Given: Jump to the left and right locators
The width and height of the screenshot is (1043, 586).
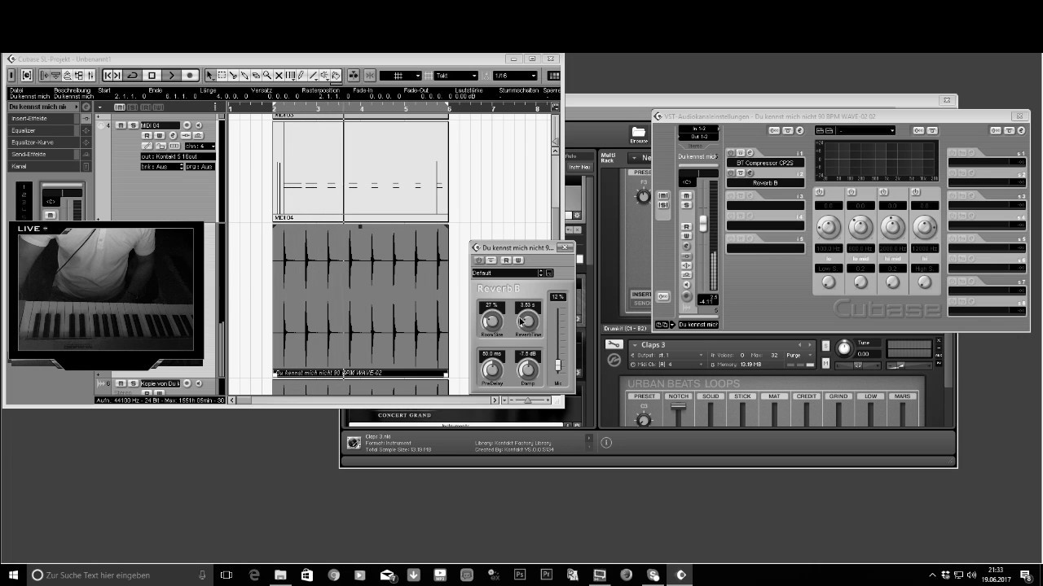Looking at the screenshot, I should pyautogui.click(x=112, y=76).
